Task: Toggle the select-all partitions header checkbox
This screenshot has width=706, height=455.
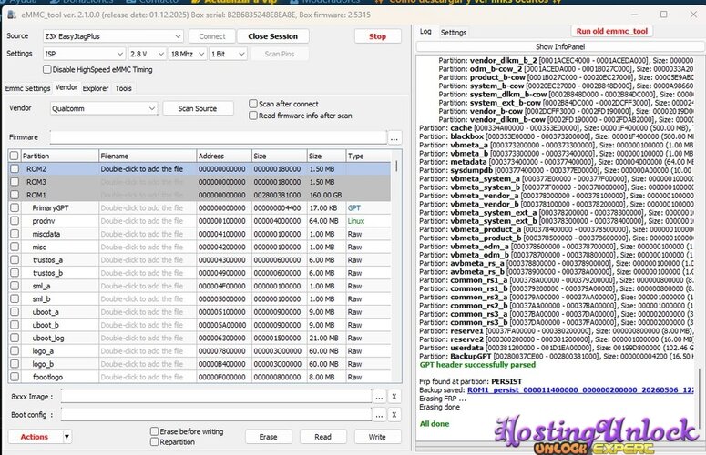Action: tap(14, 156)
